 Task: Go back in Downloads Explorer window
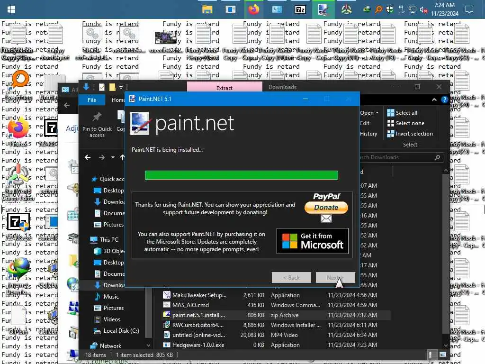coord(88,157)
